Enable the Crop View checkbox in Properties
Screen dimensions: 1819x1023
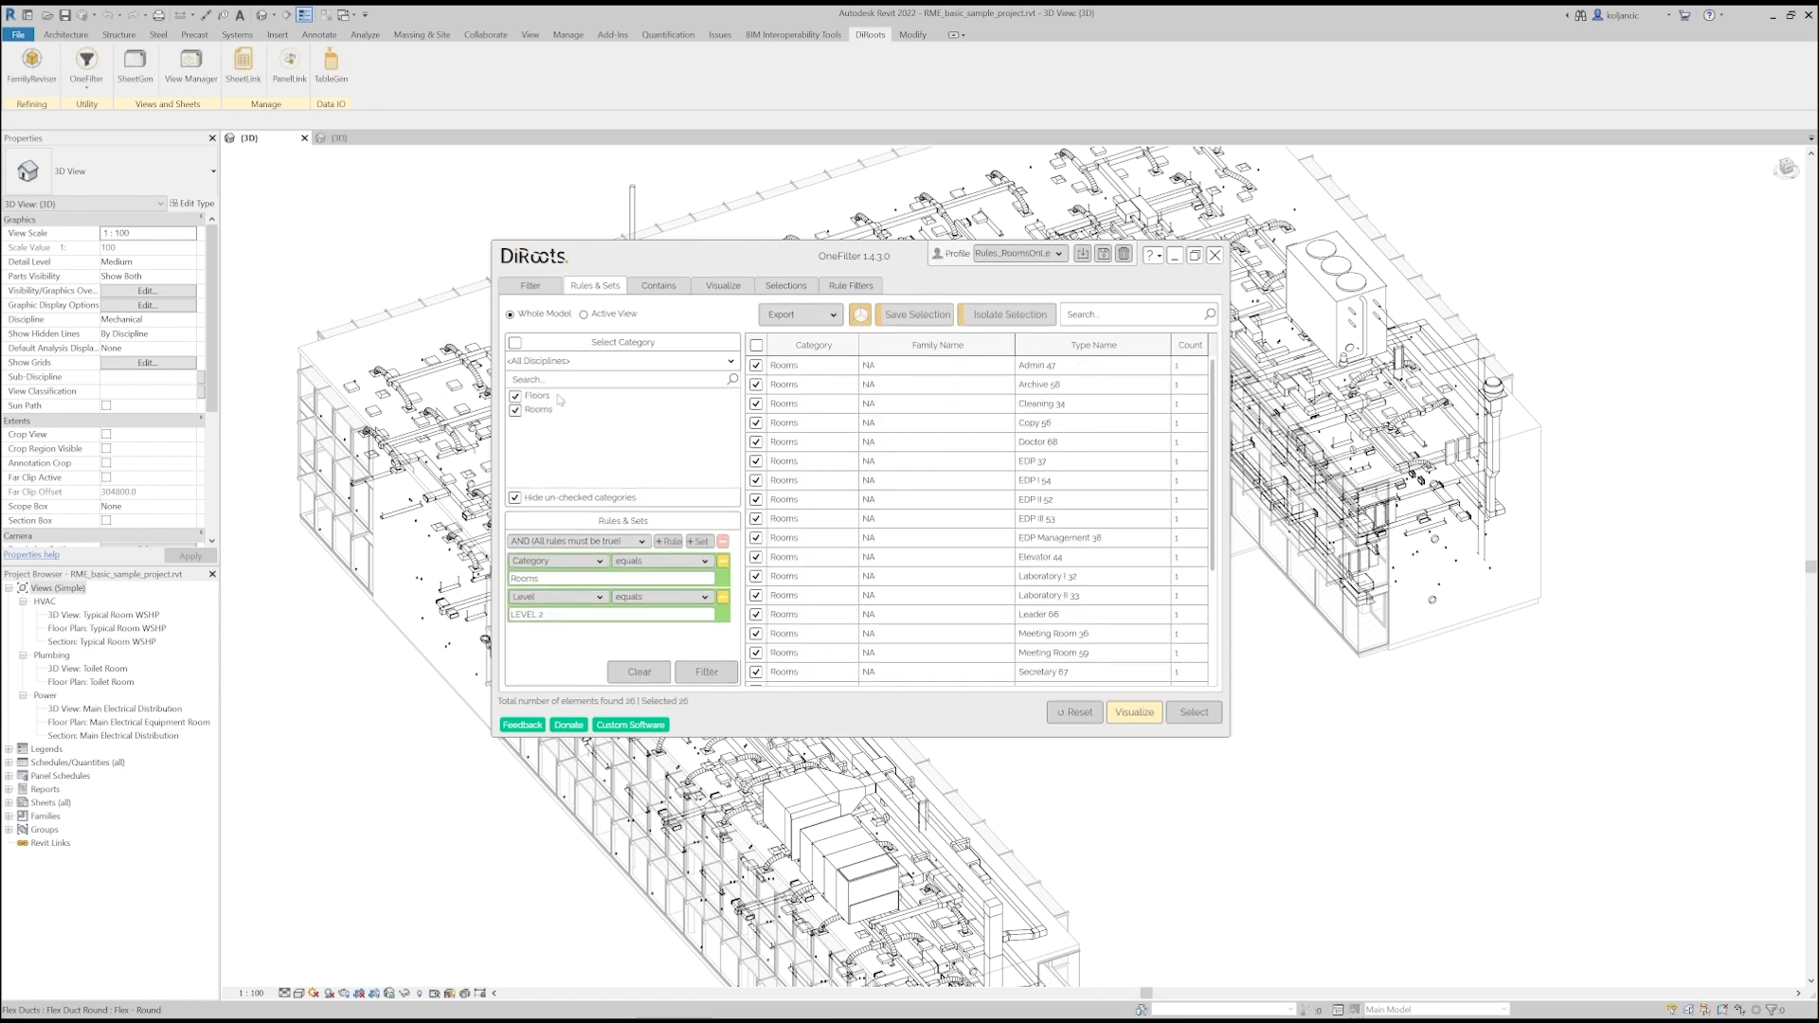tap(106, 435)
